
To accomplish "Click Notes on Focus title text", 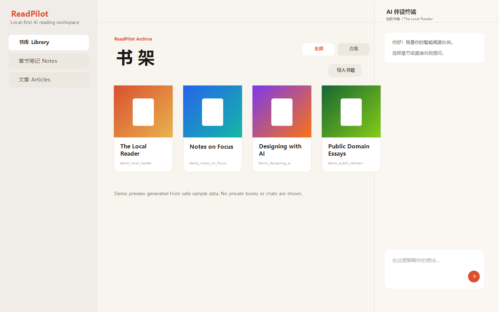I will pyautogui.click(x=211, y=147).
